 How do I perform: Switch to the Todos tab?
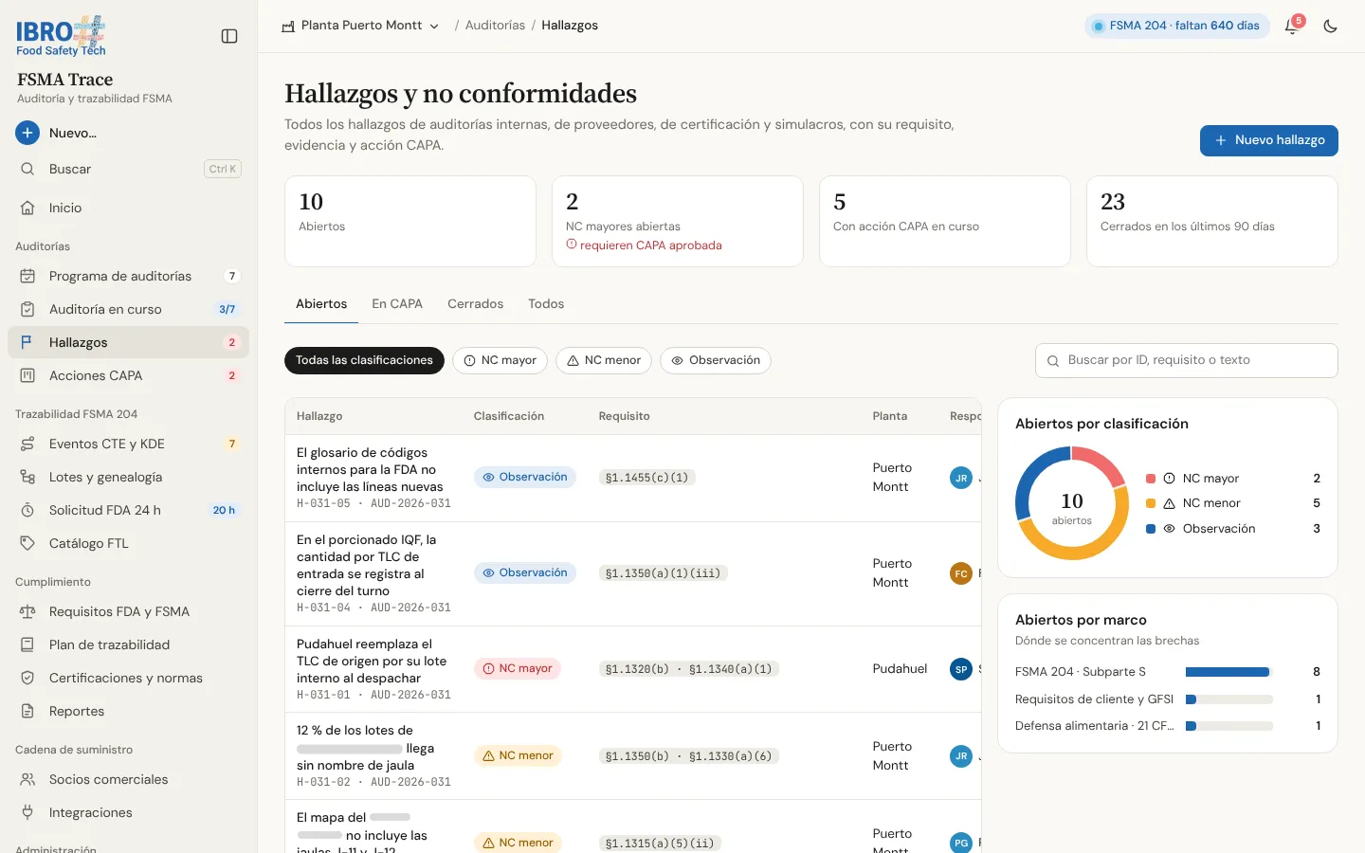tap(546, 304)
